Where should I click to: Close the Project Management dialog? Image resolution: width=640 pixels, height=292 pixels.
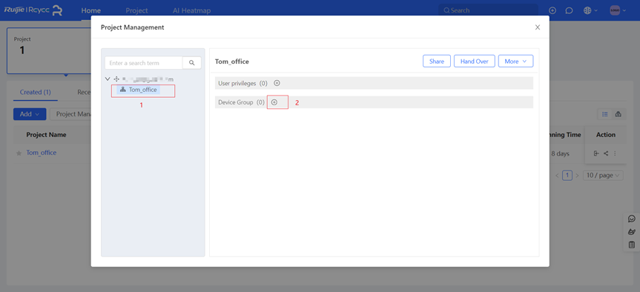click(538, 27)
